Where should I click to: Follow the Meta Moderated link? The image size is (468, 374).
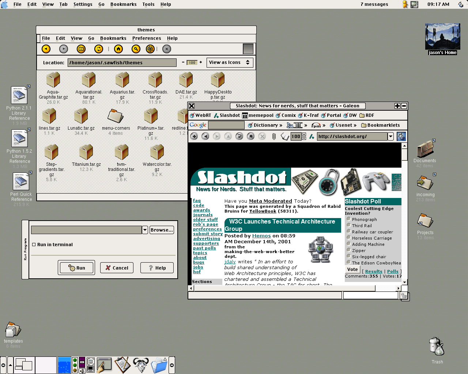270,201
